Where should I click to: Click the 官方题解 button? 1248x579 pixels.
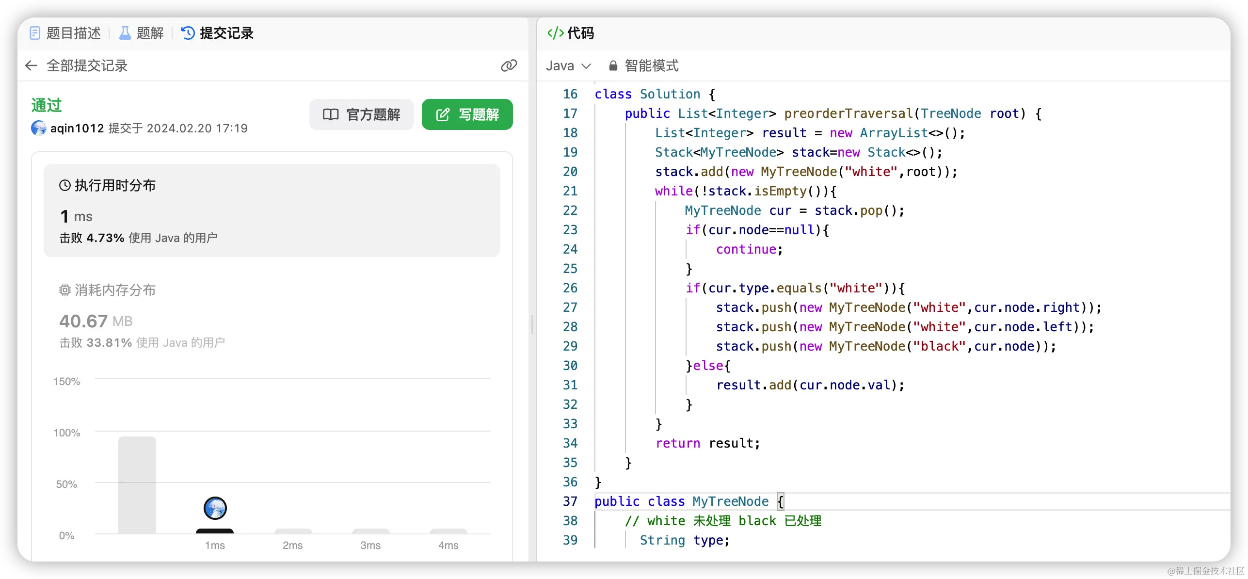[x=362, y=114]
